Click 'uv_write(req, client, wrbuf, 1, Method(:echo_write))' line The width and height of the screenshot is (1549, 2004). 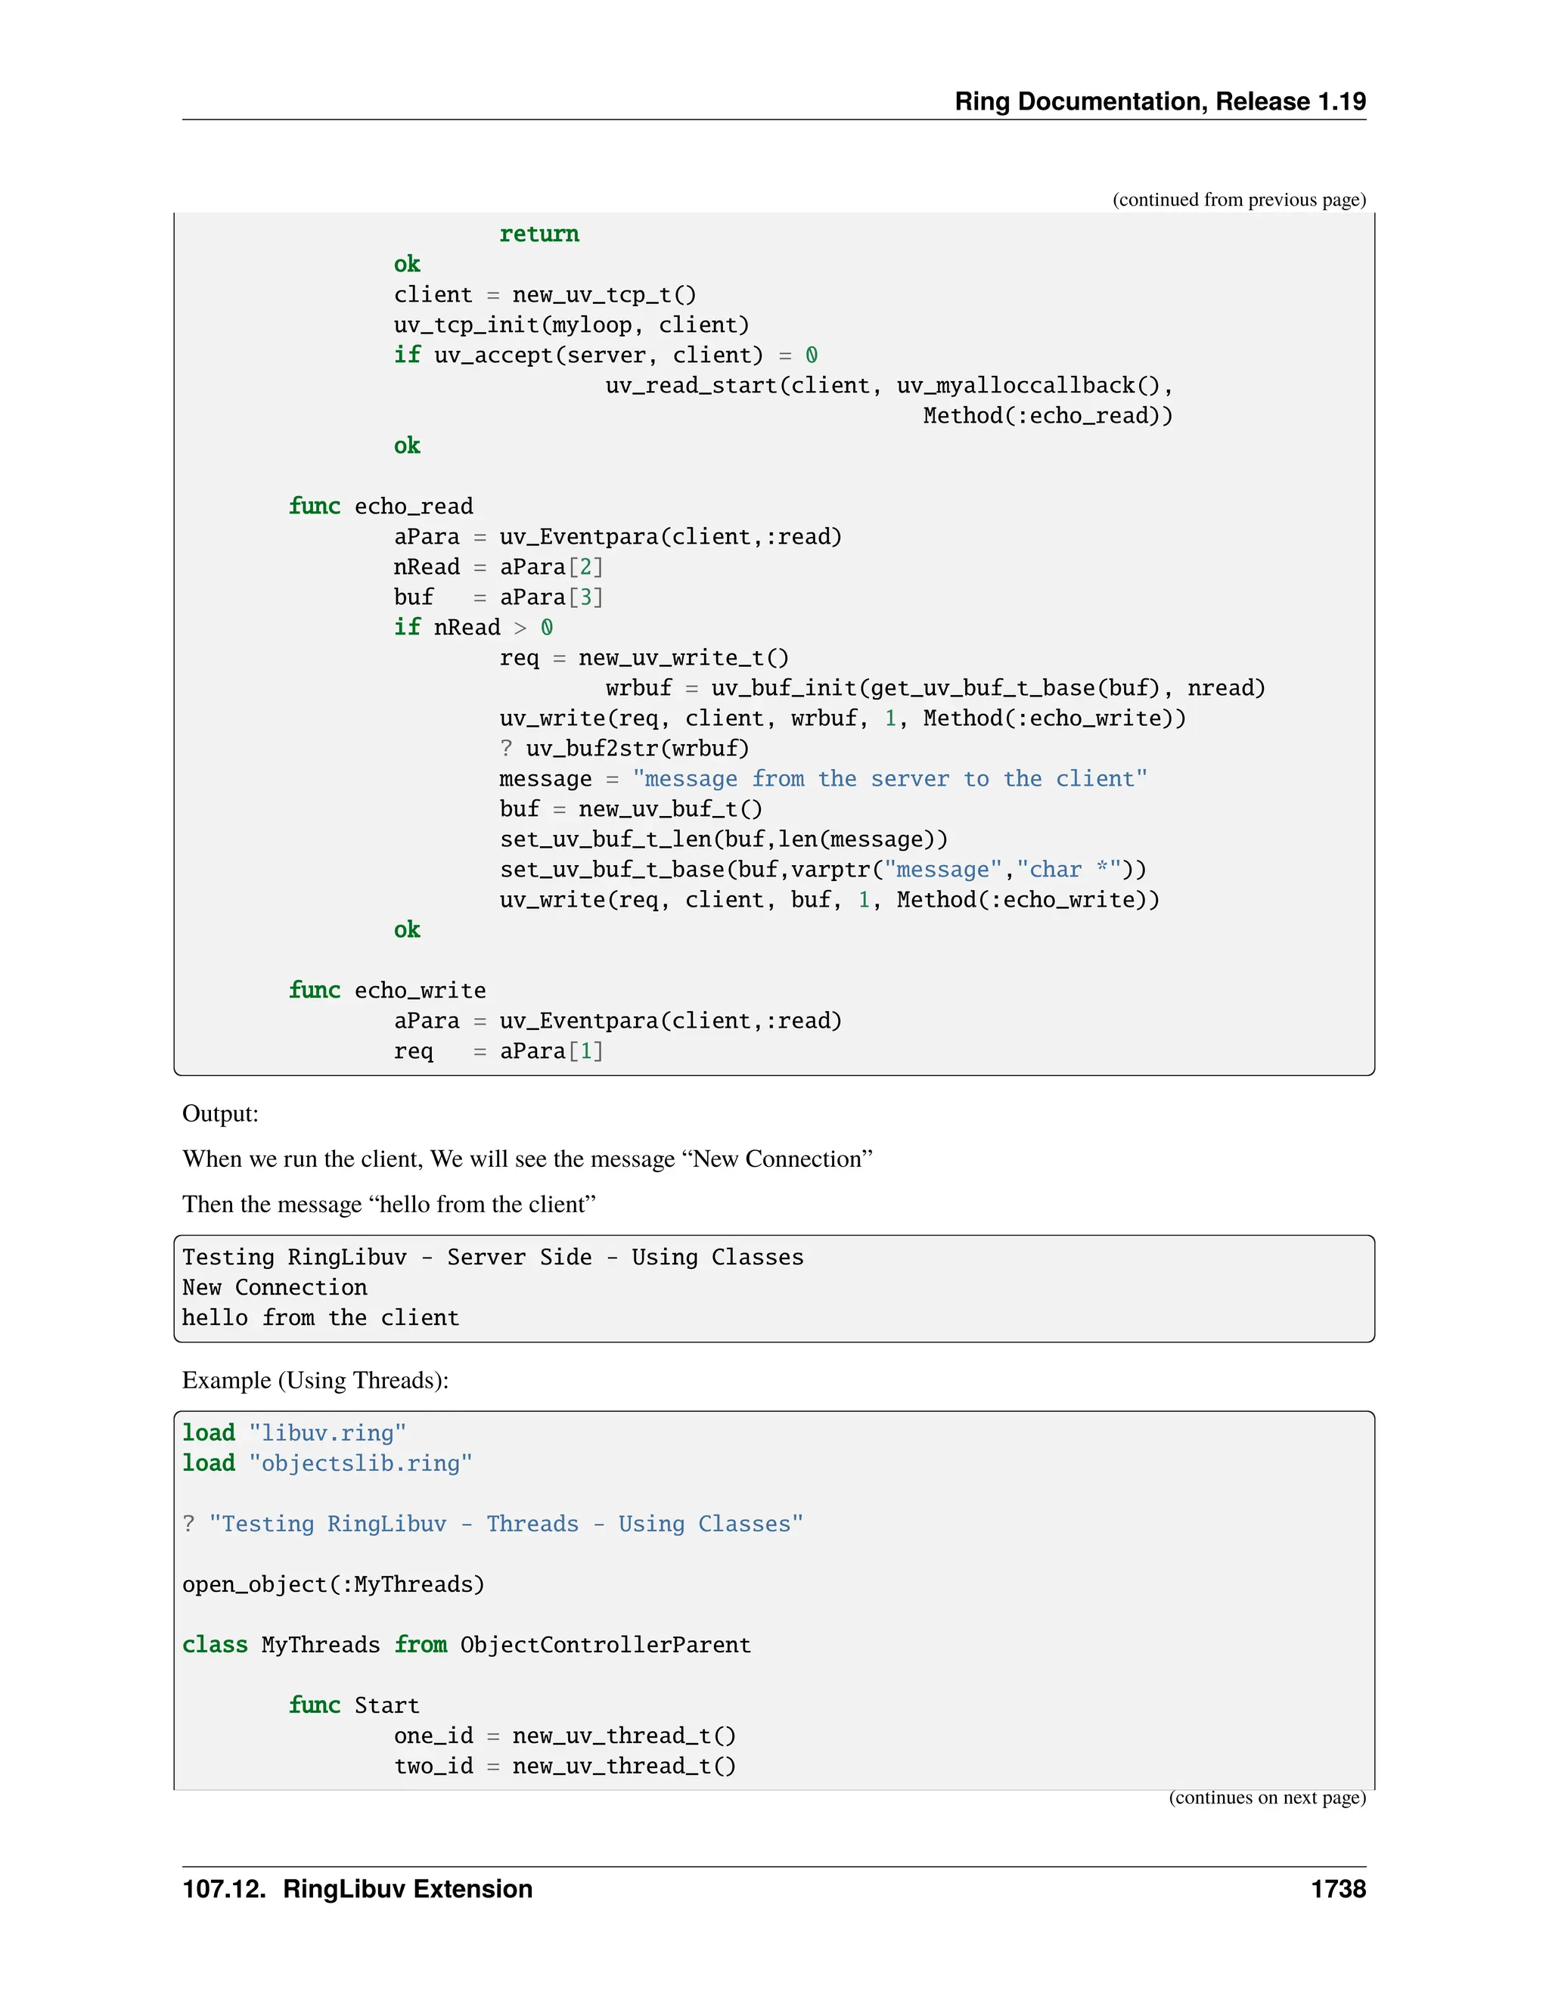click(x=843, y=718)
